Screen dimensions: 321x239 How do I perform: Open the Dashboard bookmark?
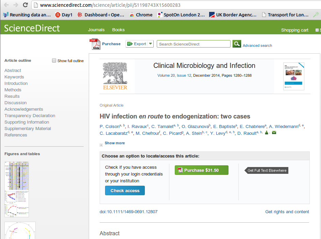pyautogui.click(x=101, y=15)
